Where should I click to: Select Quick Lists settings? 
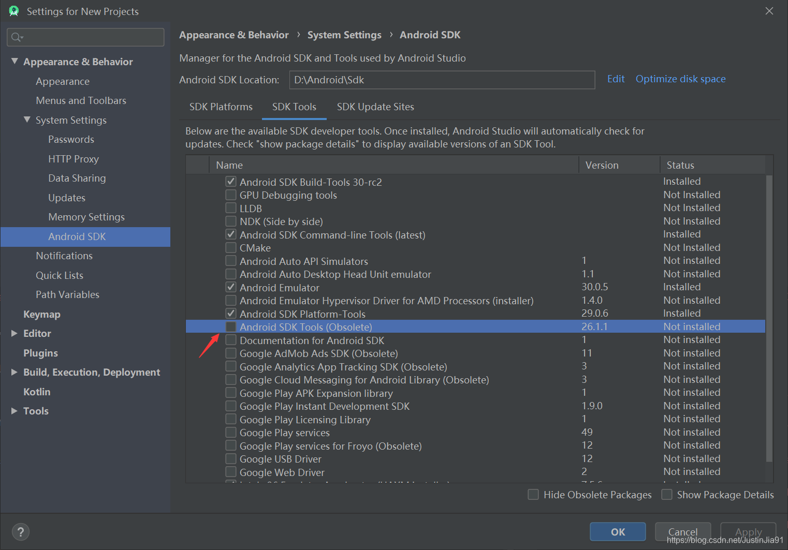tap(60, 275)
